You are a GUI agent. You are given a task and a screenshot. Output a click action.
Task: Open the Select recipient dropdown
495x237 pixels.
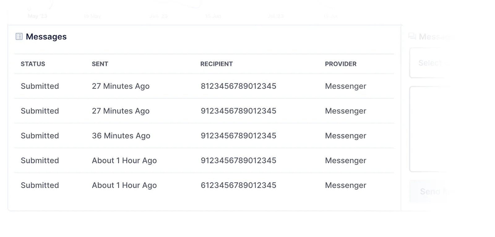click(439, 63)
